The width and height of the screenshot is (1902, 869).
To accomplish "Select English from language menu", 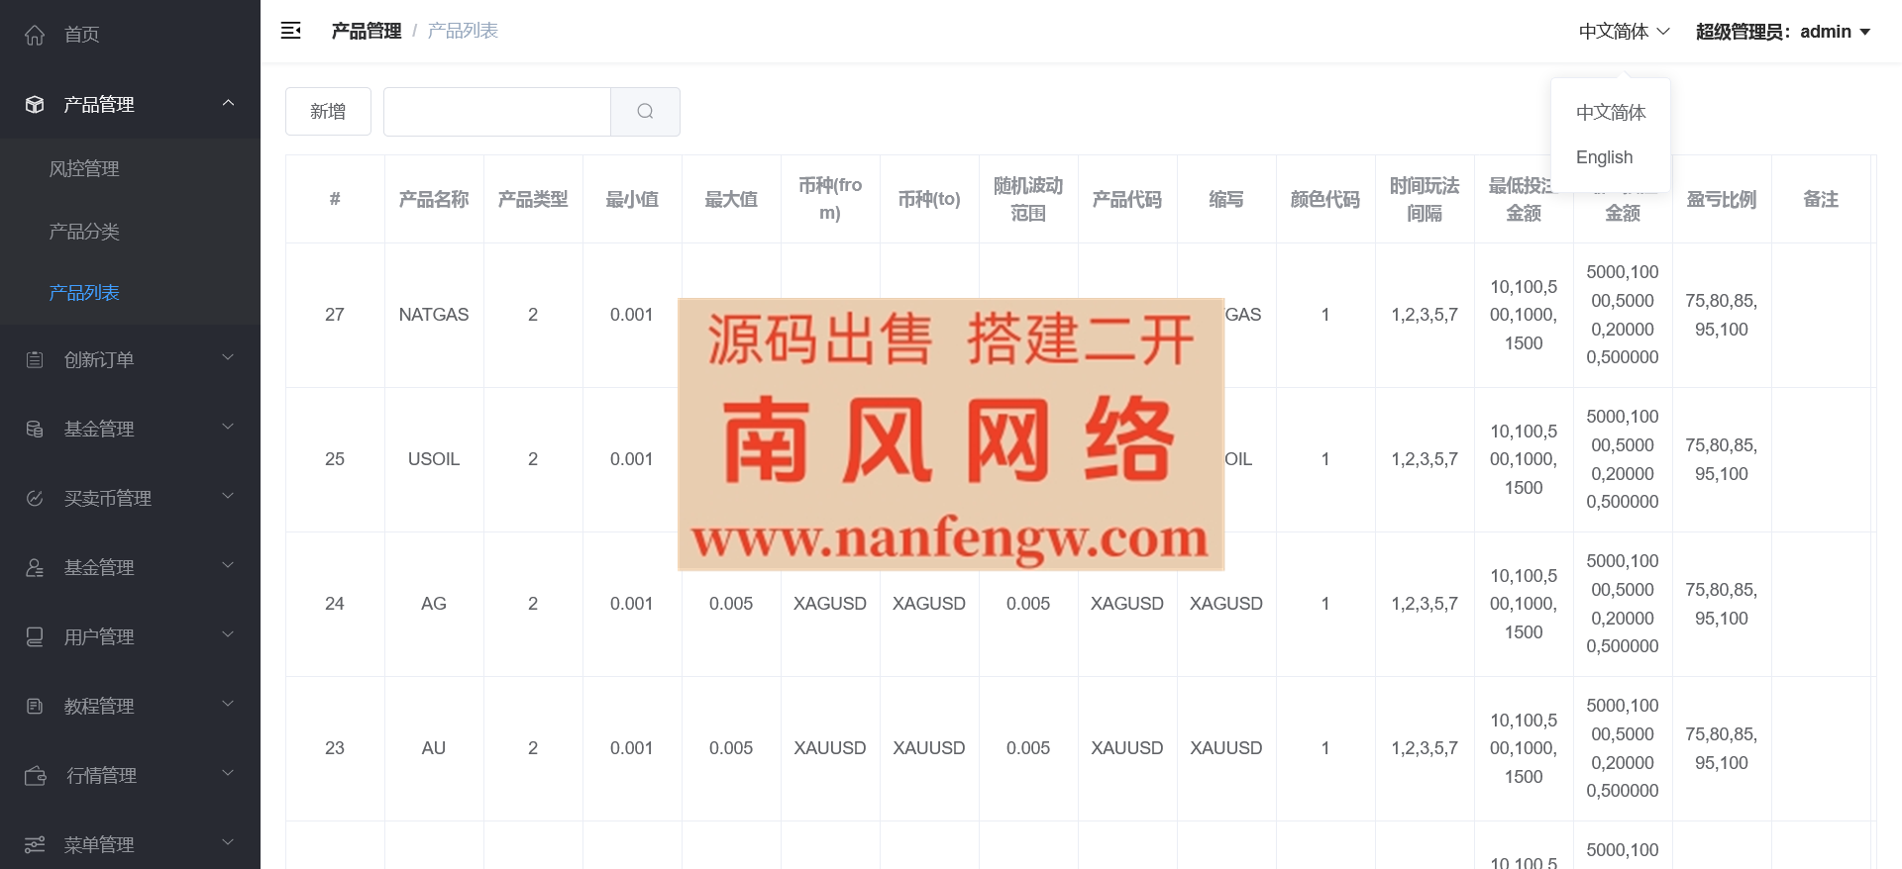I will coord(1604,157).
